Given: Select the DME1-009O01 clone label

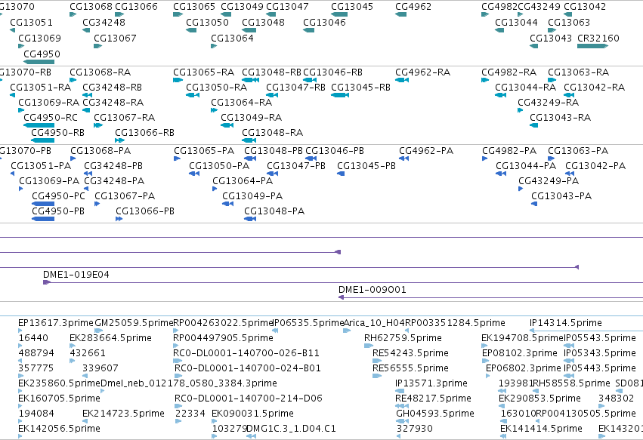Looking at the screenshot, I should (x=373, y=290).
